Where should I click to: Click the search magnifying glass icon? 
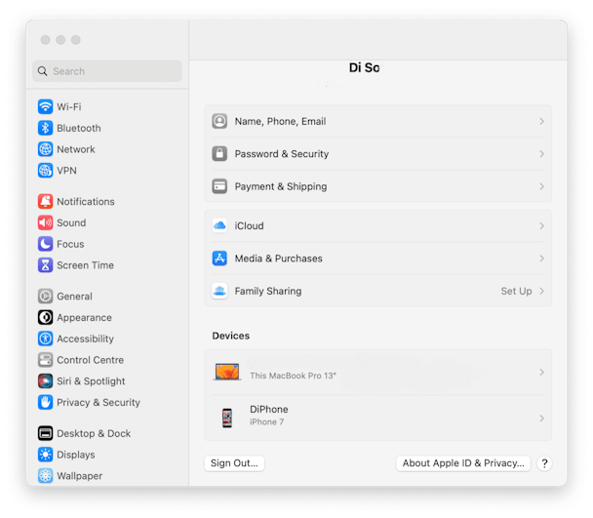(x=42, y=71)
